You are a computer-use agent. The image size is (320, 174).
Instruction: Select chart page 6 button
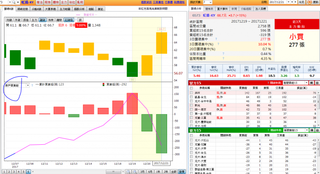pyautogui.click(x=28, y=172)
